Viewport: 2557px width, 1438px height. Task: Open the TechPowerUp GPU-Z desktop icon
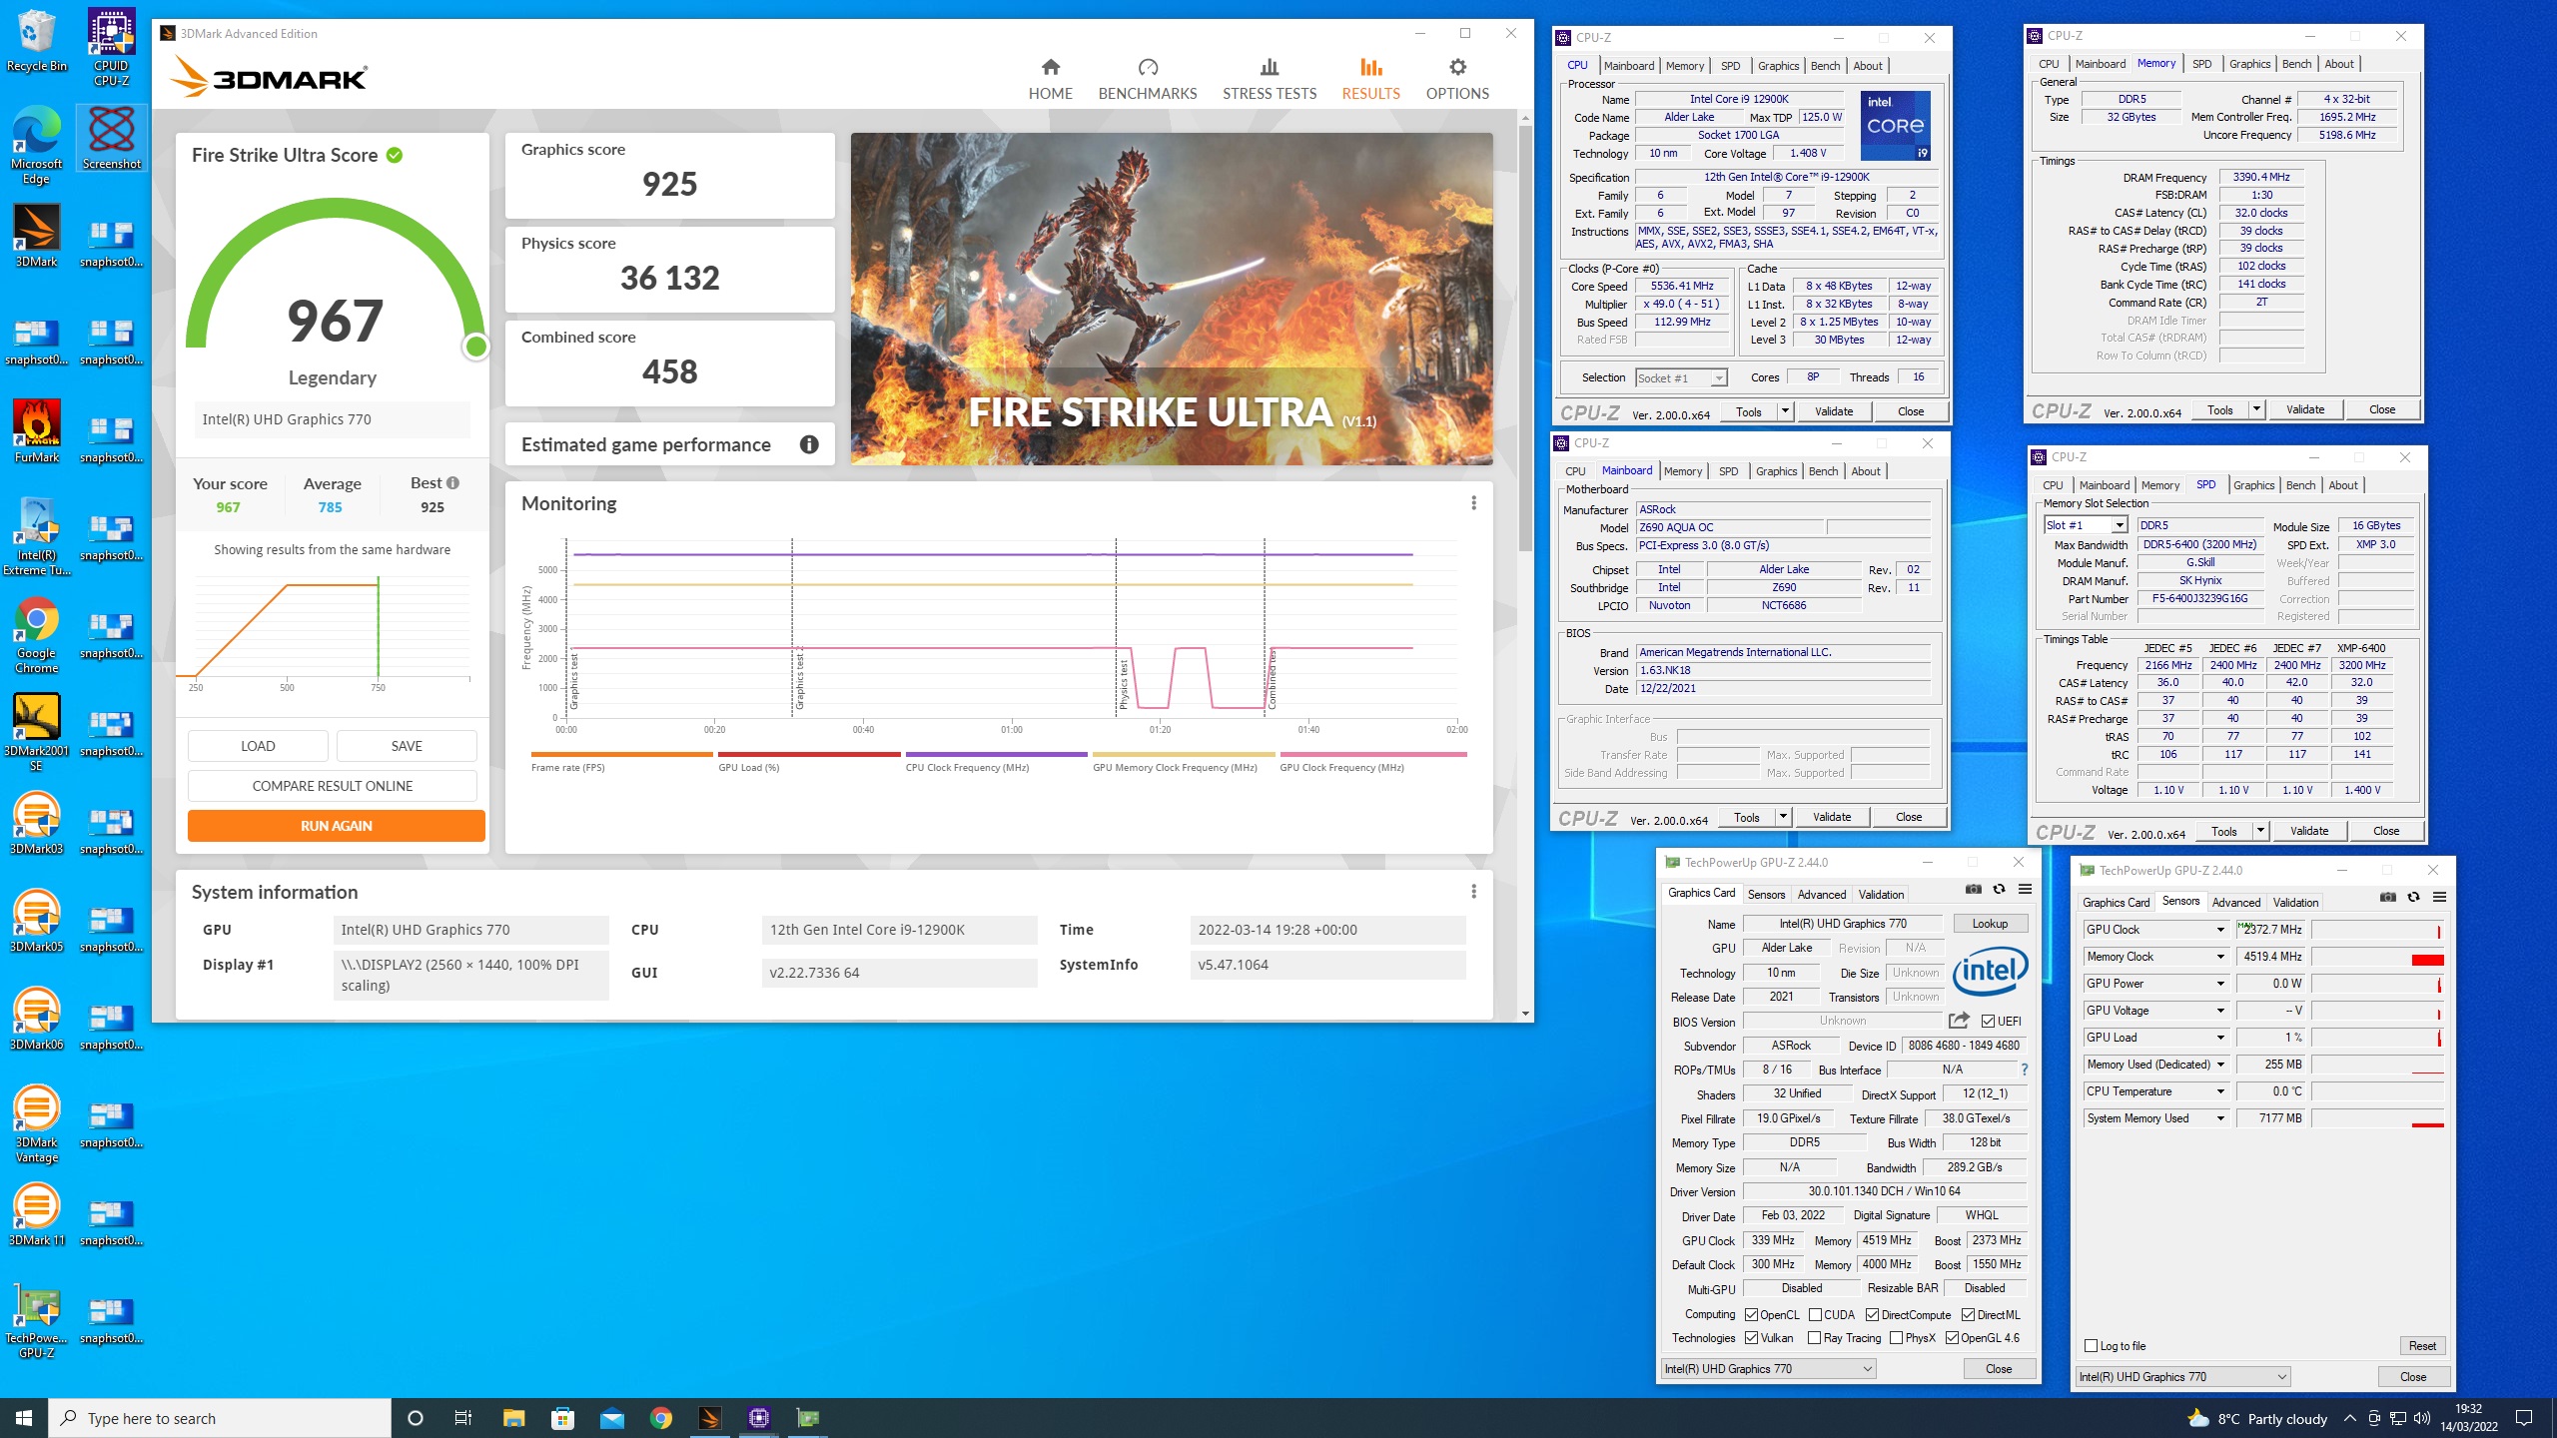(x=37, y=1320)
